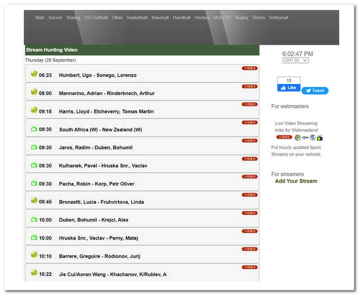Viewport: 359px width, 295px height.
Task: Open the Hruska Snr., Vaclav - Perny, Matej match
Action: tap(98, 238)
